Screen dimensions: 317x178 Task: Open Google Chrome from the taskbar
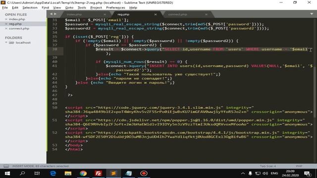tap(83, 174)
